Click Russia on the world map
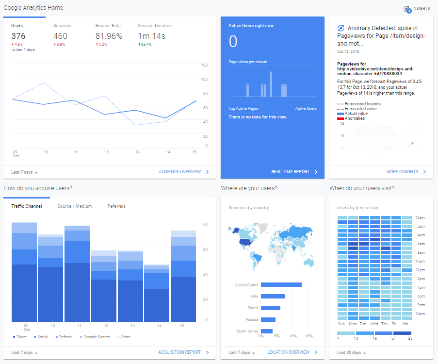Image resolution: width=438 pixels, height=364 pixels. pyautogui.click(x=296, y=232)
